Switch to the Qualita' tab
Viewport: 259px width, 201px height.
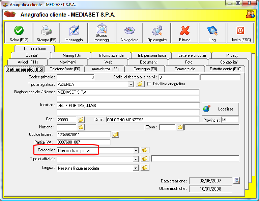tap(31, 55)
